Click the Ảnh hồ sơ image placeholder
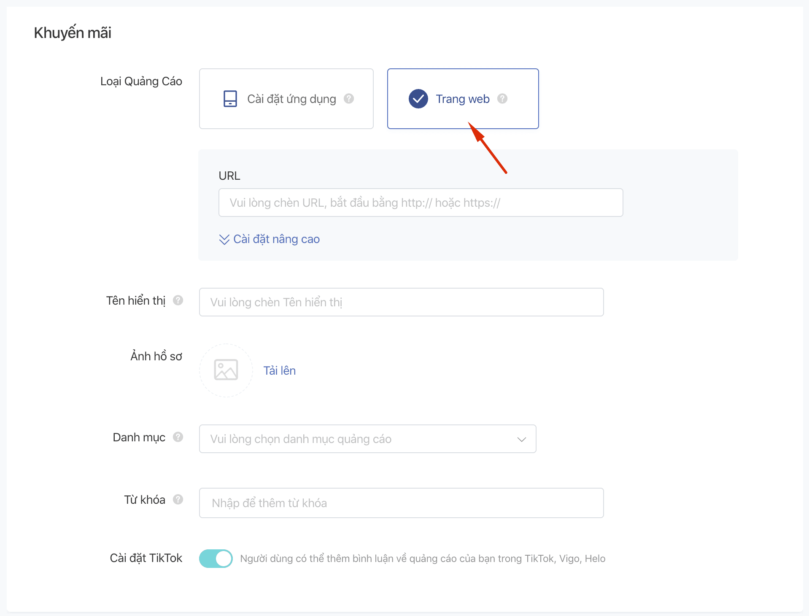This screenshot has height=616, width=809. (226, 370)
